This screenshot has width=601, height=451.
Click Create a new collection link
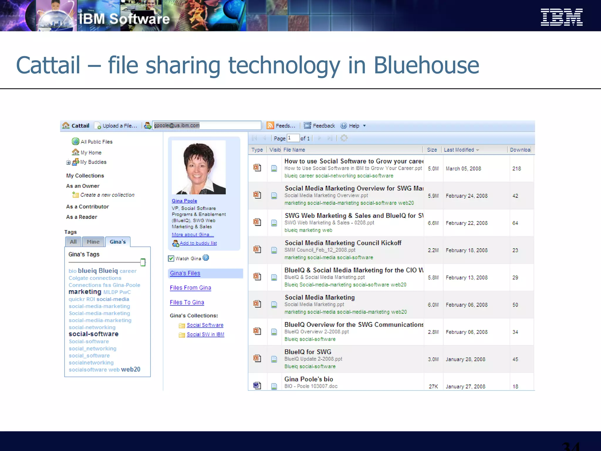pos(107,195)
